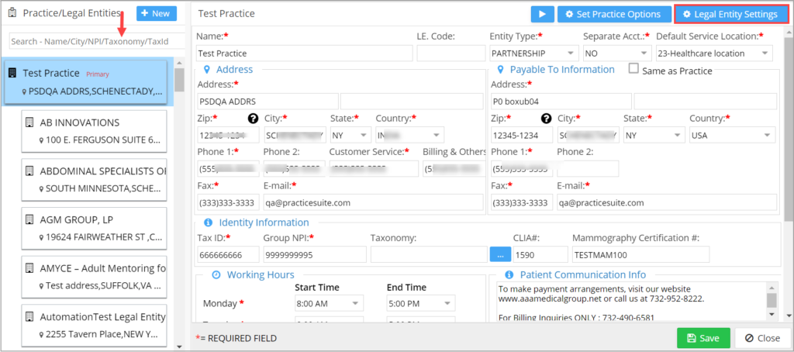Screen dimensions: 794x352
Task: Select Test Practice primary entity
Action: (85, 82)
